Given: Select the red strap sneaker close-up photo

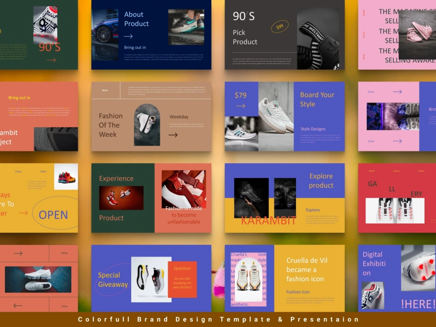Looking at the screenshot, I should pyautogui.click(x=184, y=189).
